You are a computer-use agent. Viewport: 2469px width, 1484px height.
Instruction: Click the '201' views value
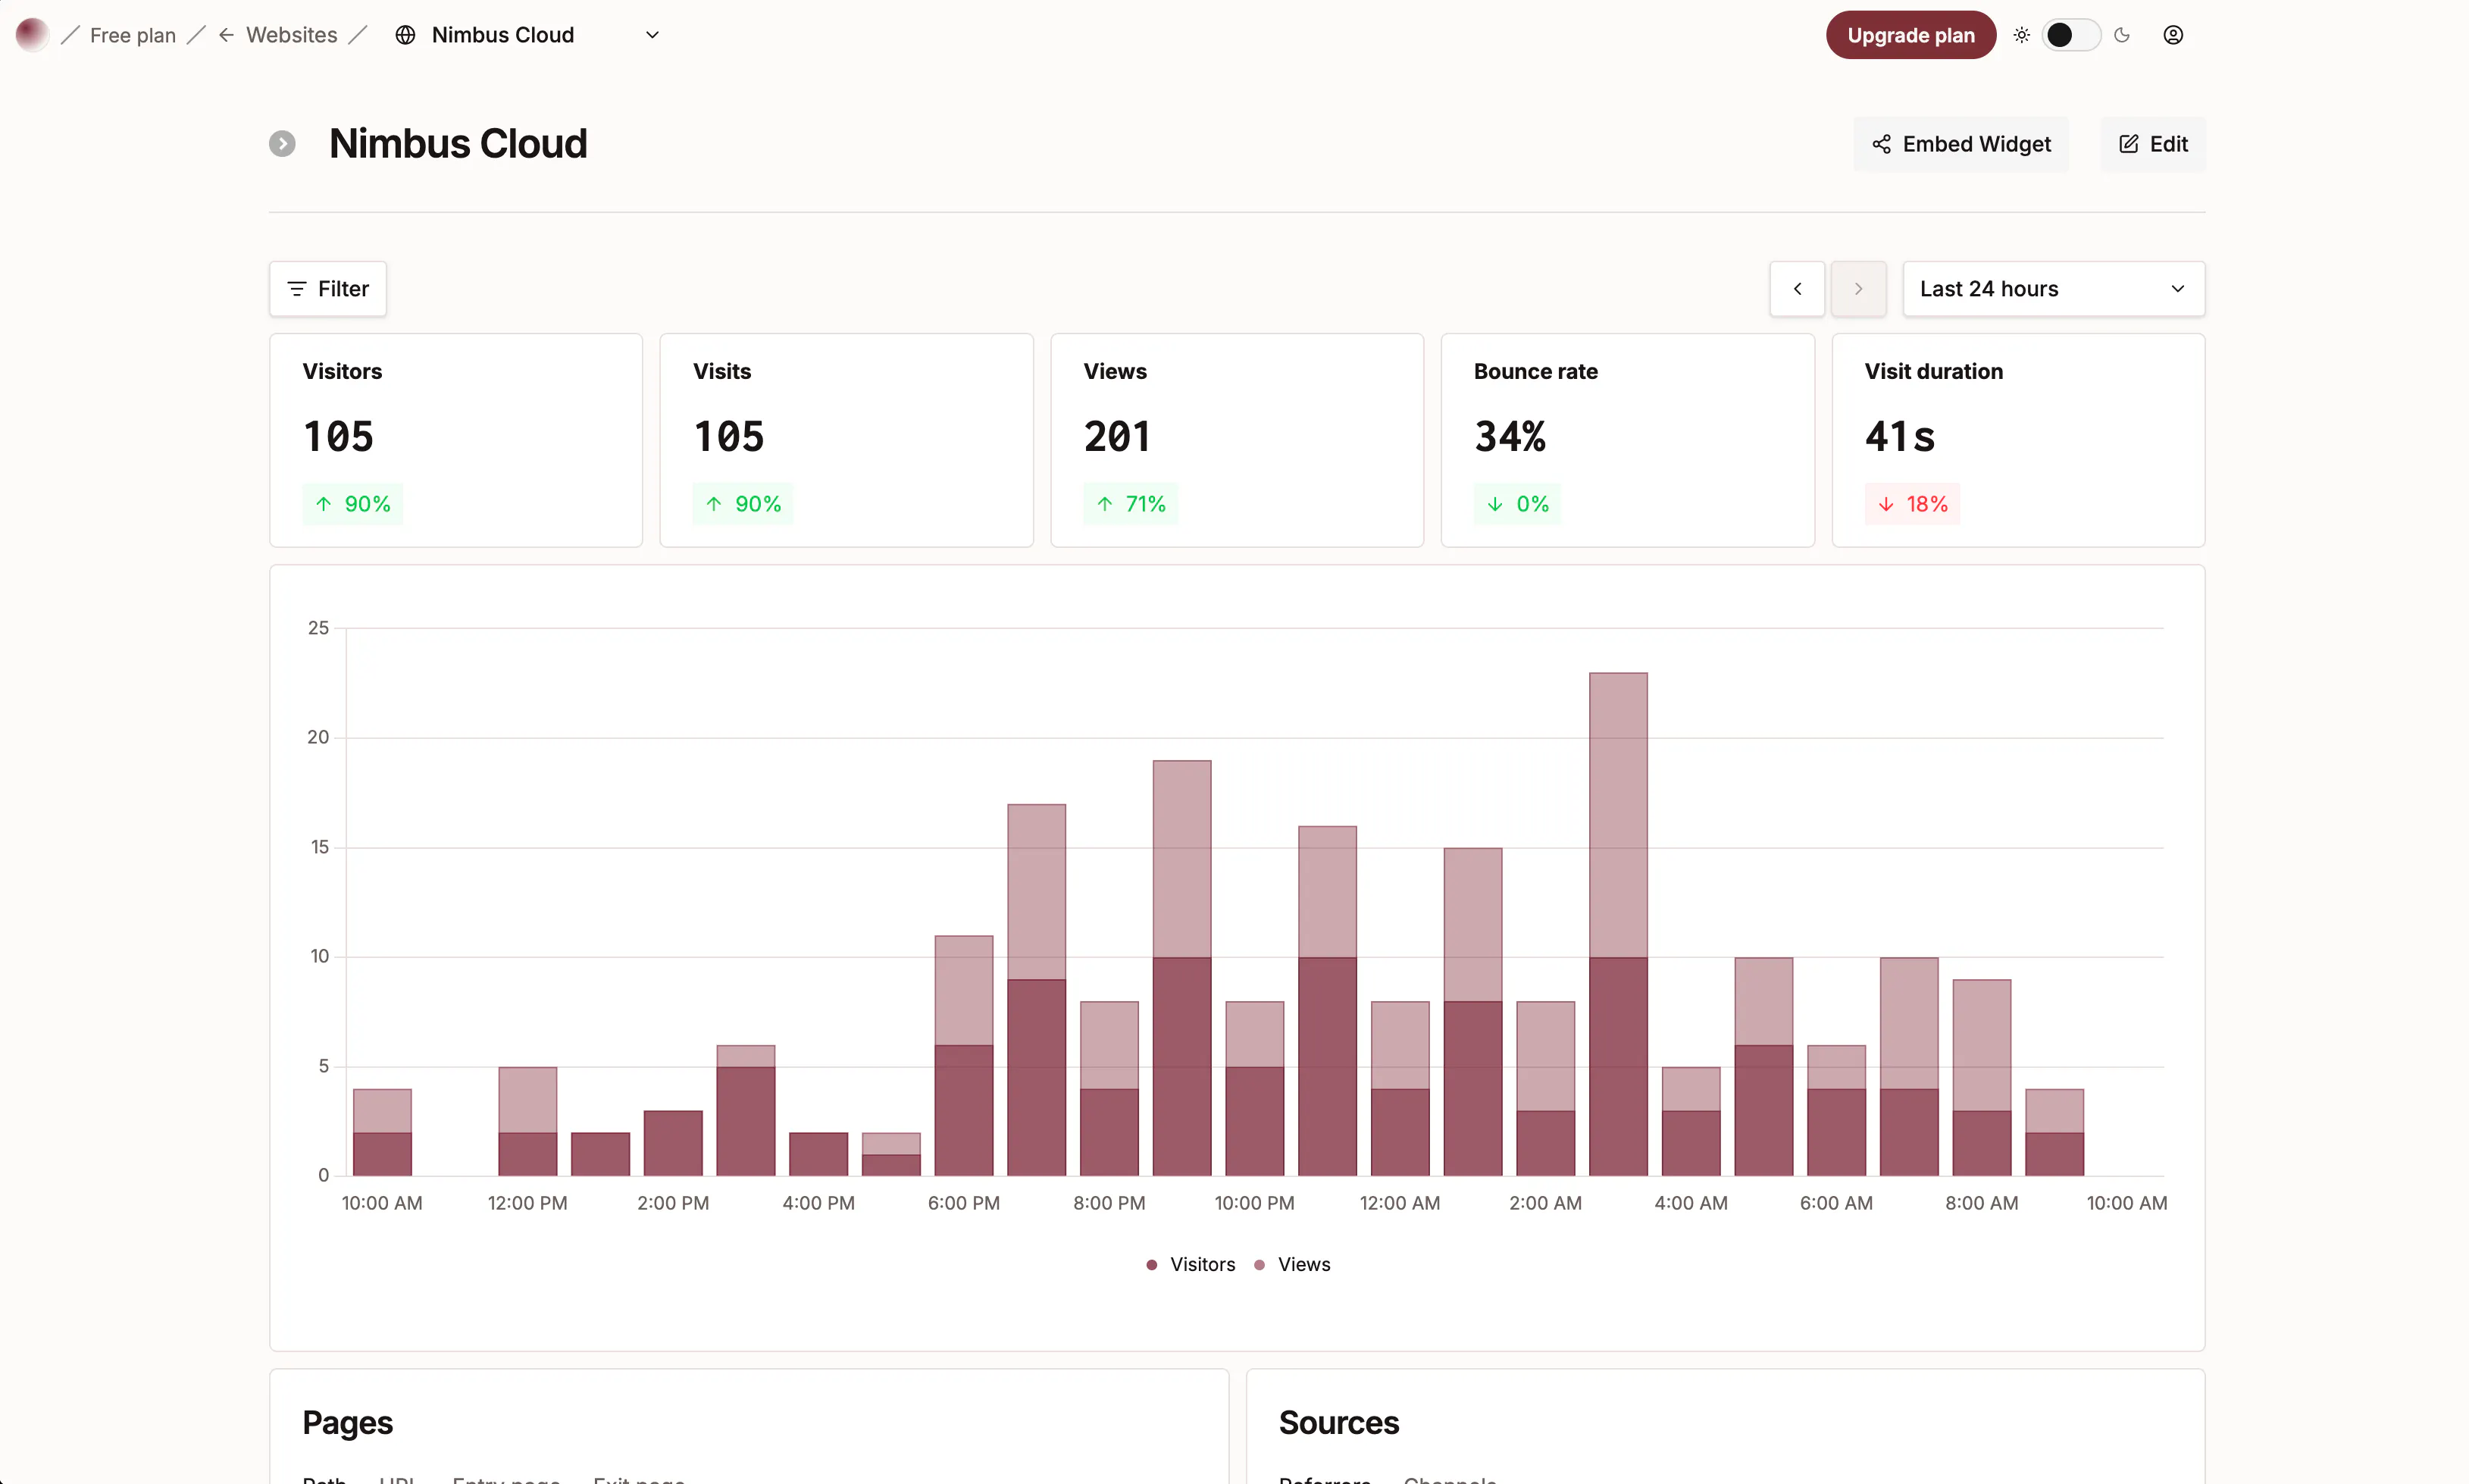(x=1118, y=437)
